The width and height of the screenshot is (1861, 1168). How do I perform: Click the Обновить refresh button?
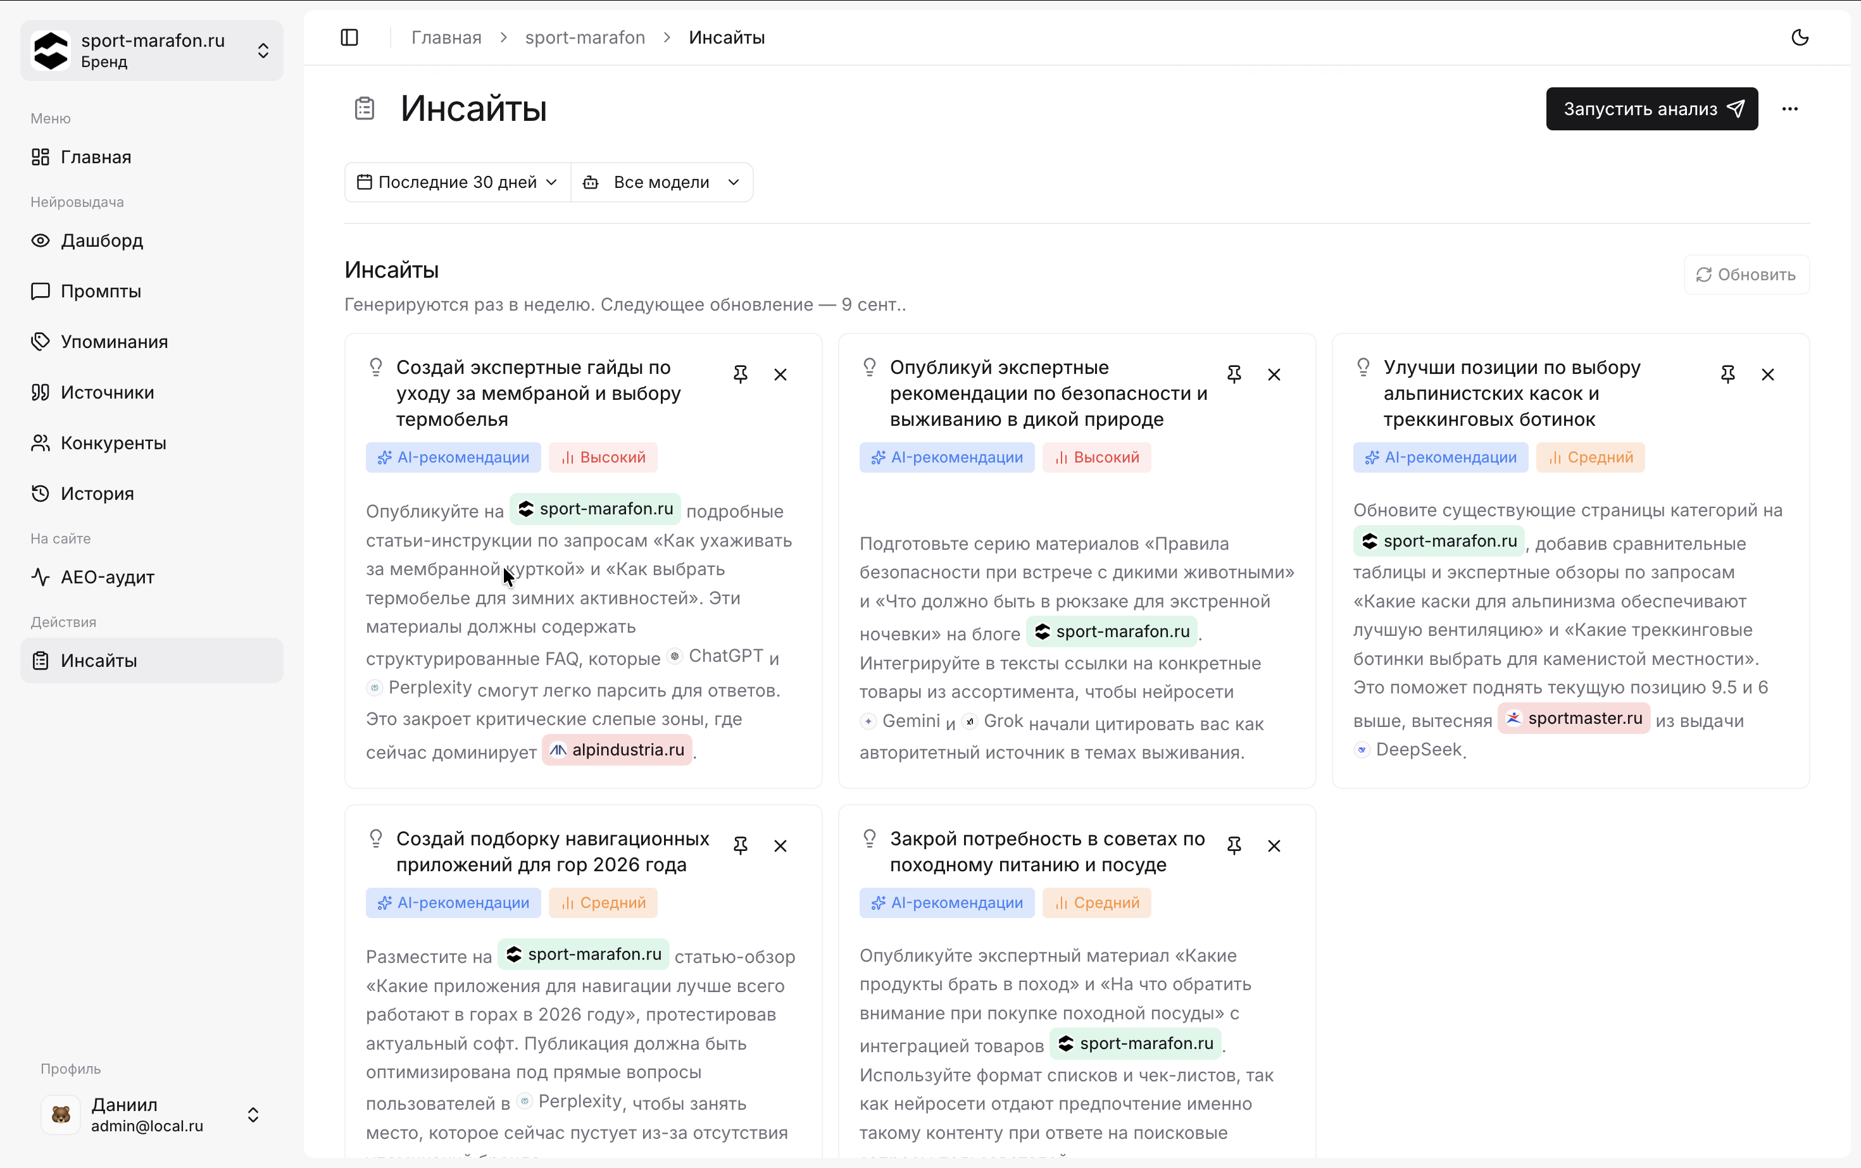[x=1746, y=275]
